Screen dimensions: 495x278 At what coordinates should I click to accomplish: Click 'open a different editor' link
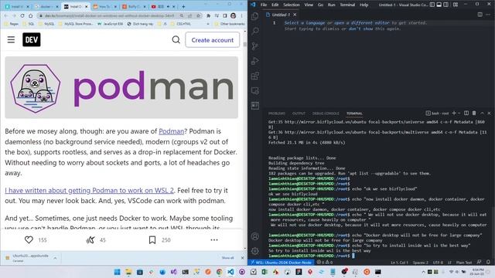(x=362, y=22)
